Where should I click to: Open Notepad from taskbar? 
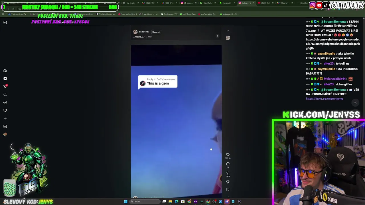(x=233, y=202)
